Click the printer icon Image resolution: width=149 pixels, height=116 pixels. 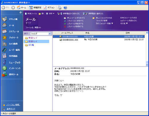[x=60, y=7]
